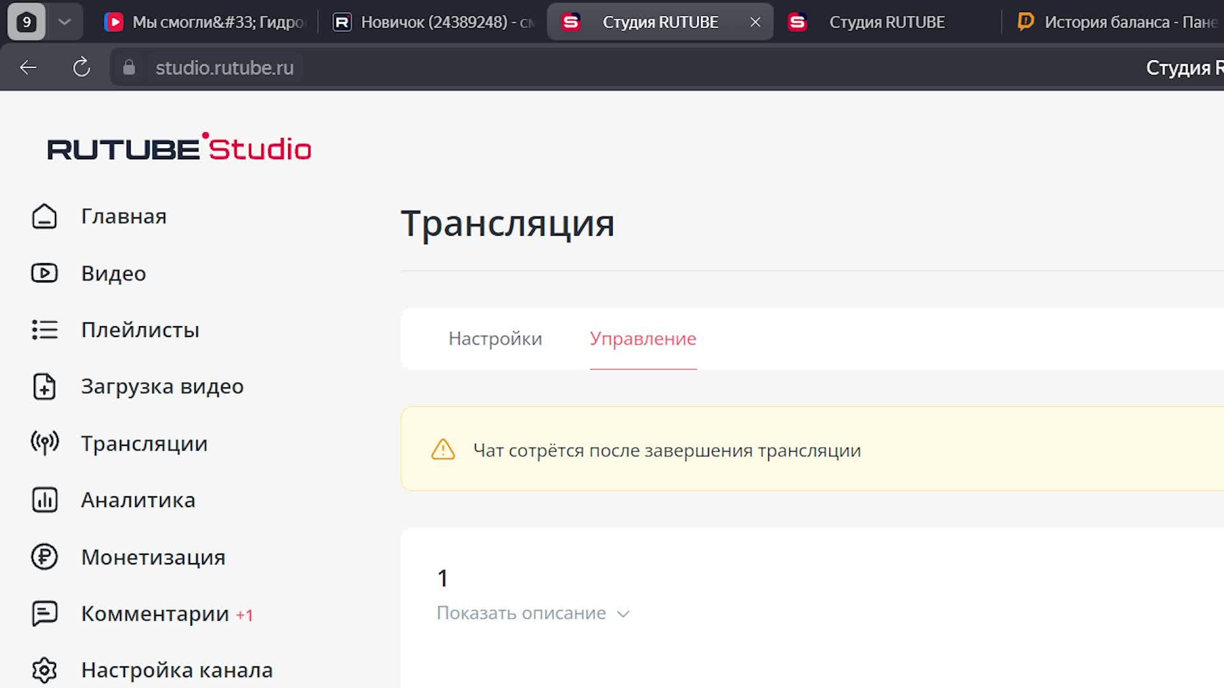
Task: Click the +1 comments badge
Action: coord(245,615)
